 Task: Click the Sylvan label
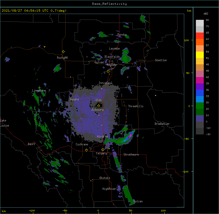[99, 62]
